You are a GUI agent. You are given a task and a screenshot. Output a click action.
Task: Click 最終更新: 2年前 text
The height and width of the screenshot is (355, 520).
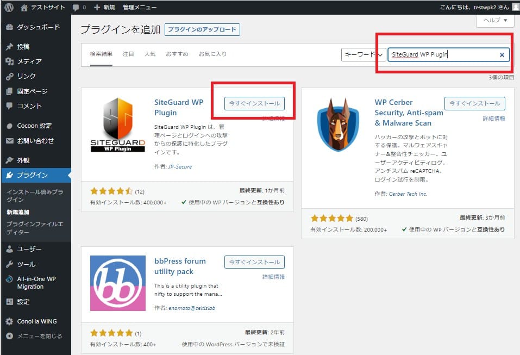265,333
